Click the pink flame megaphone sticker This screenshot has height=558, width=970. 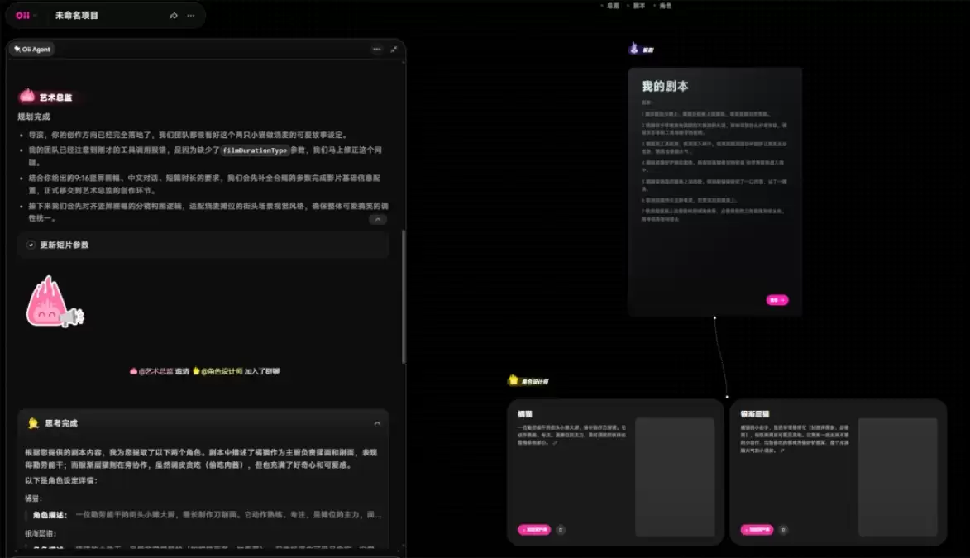coord(55,302)
